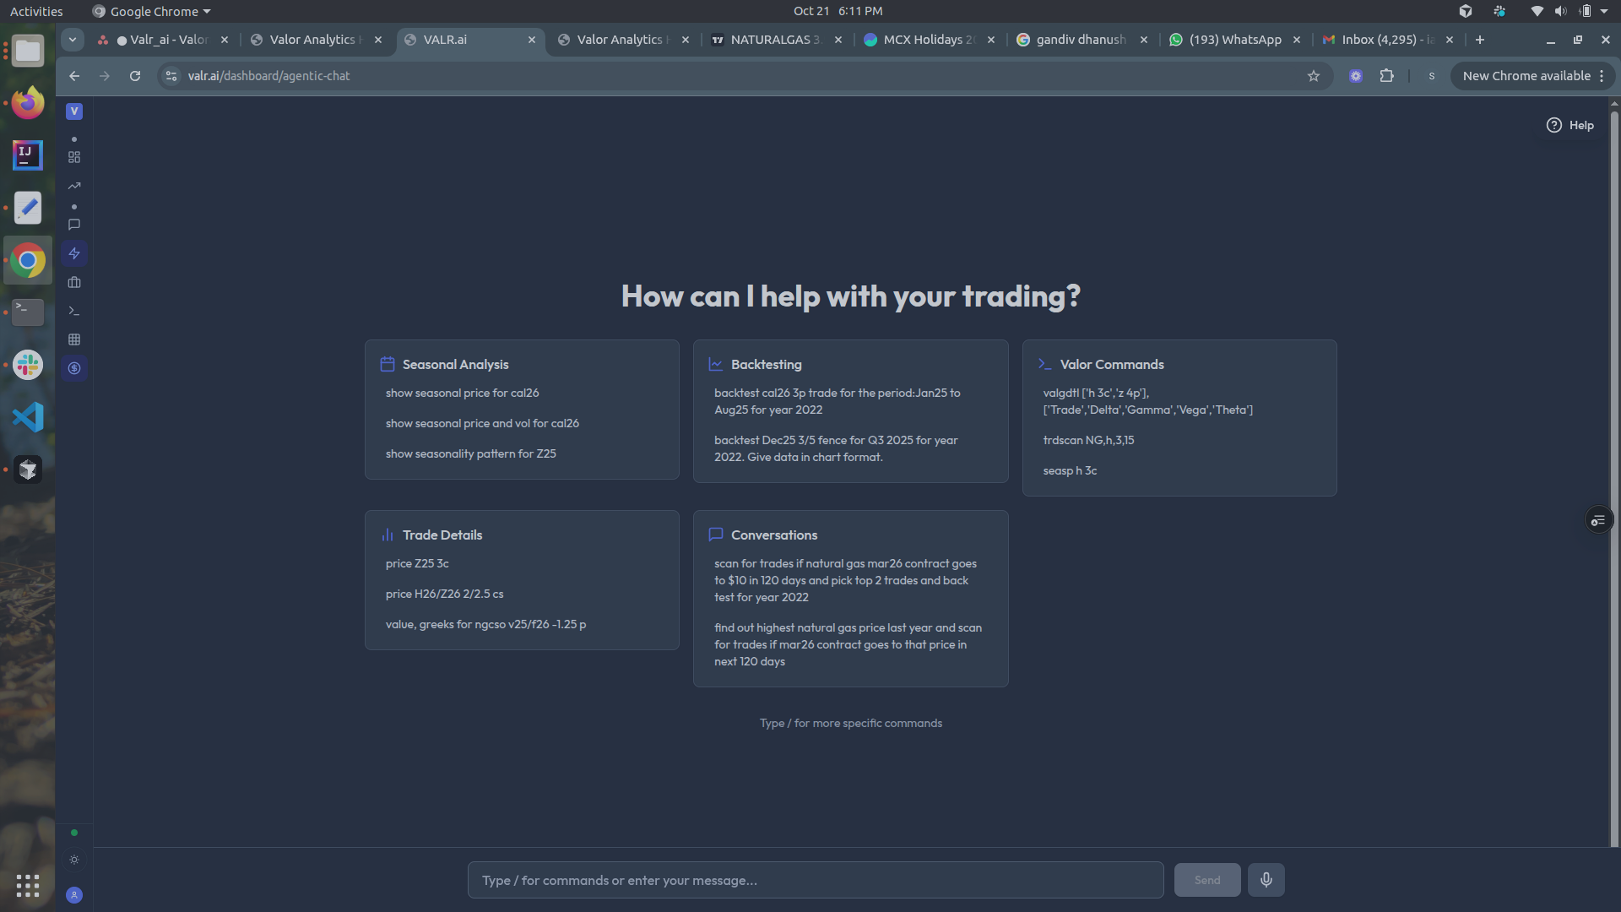Expand the Google Chrome menu in the top bar
The image size is (1621, 912).
point(150,11)
